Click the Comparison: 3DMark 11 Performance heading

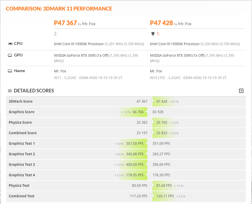pos(59,9)
